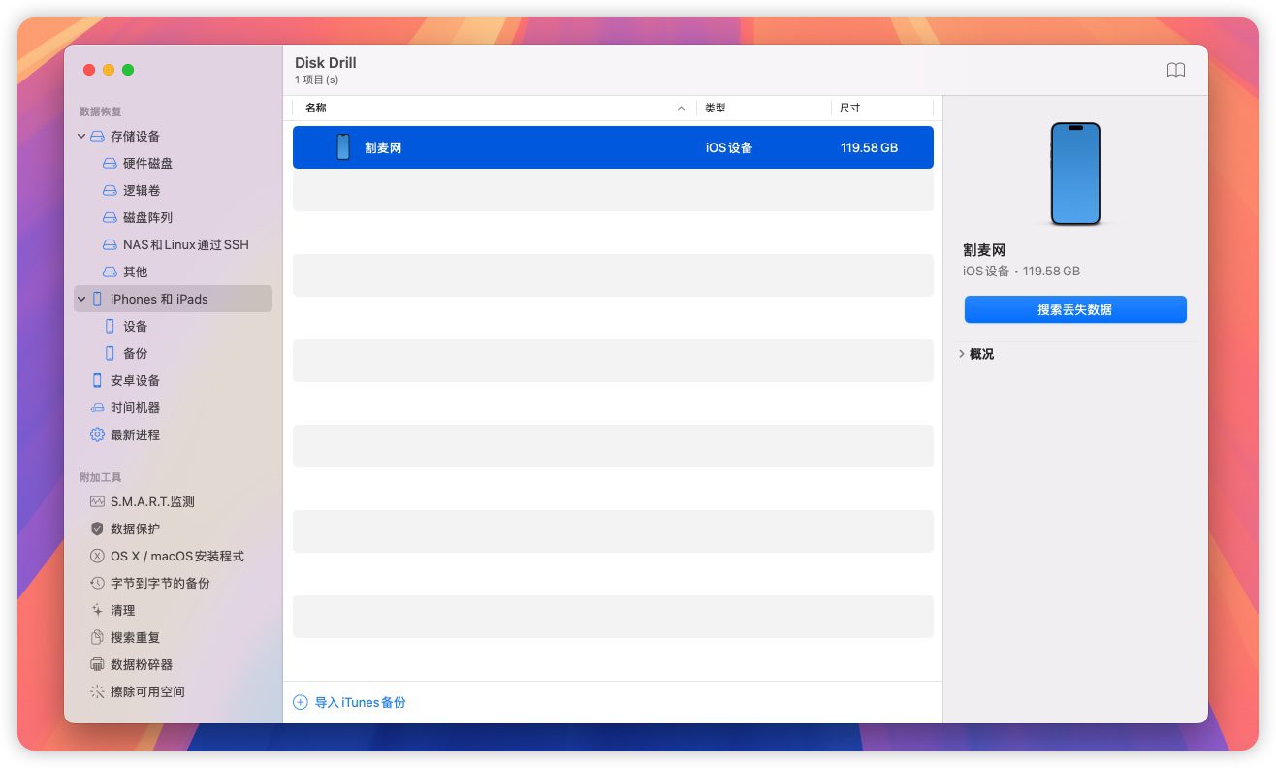Open 数据保护 shield tool

click(x=135, y=528)
